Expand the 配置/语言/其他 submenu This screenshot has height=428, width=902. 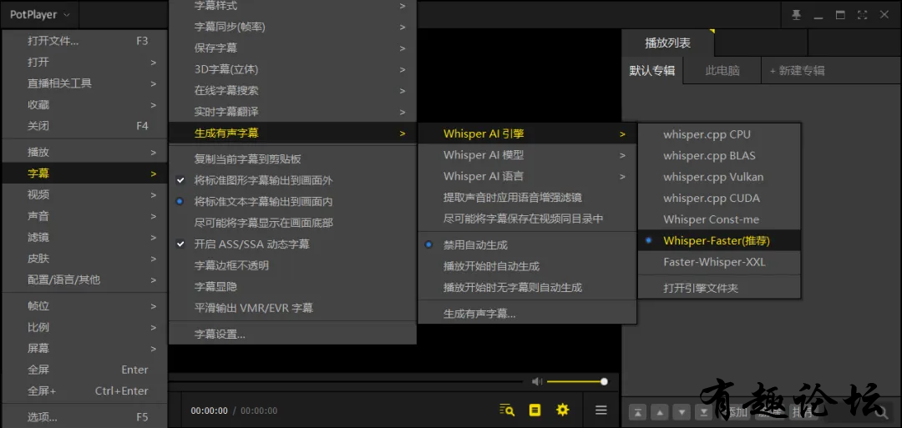pyautogui.click(x=85, y=279)
